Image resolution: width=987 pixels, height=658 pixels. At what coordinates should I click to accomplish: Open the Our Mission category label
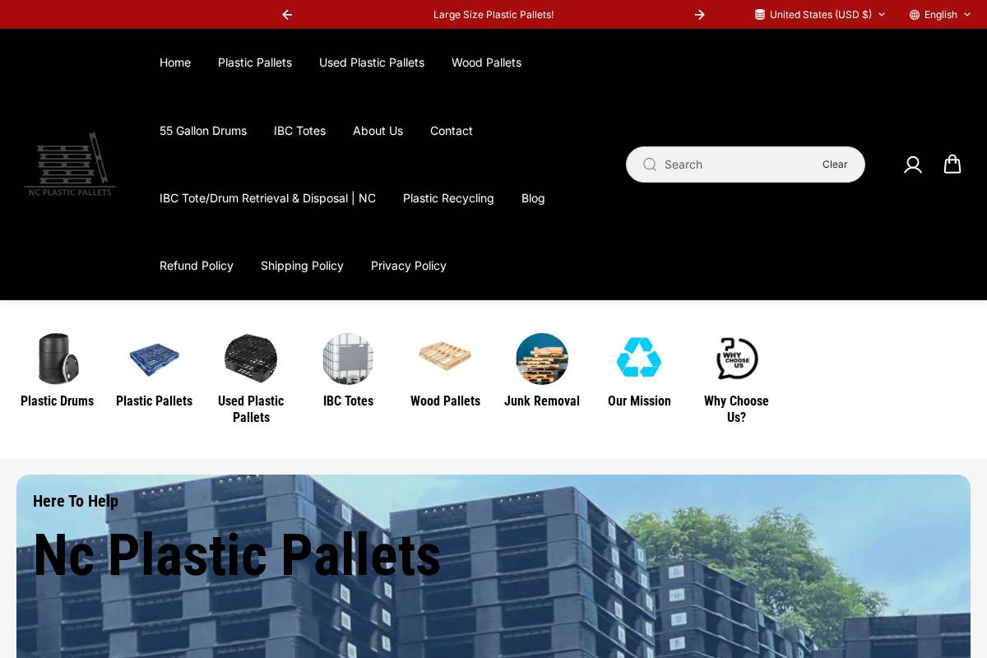coord(639,401)
